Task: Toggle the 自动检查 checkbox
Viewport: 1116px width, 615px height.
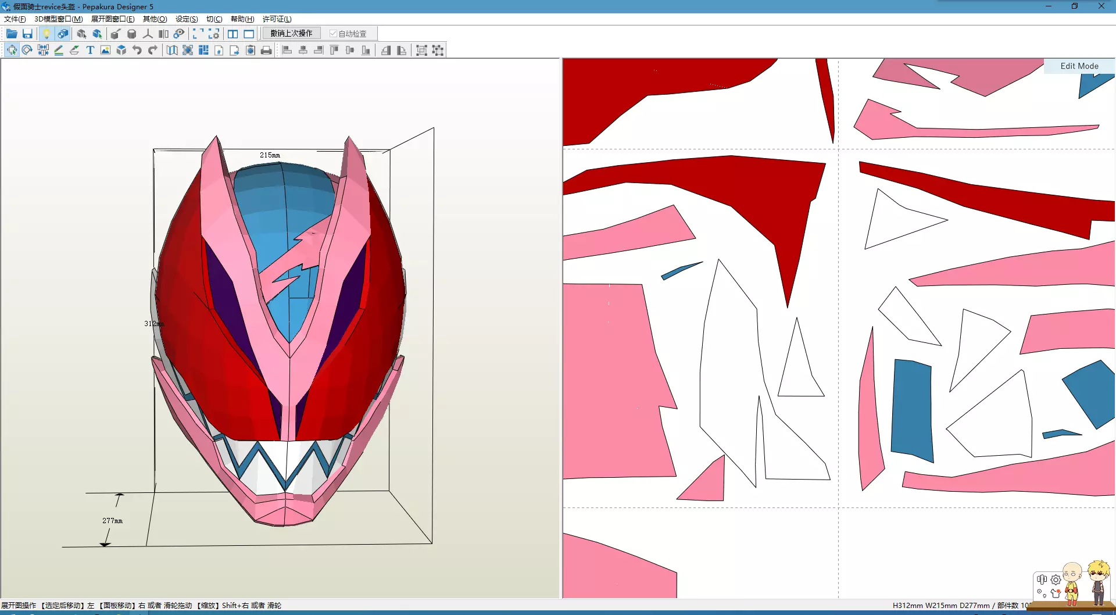Action: (x=348, y=34)
